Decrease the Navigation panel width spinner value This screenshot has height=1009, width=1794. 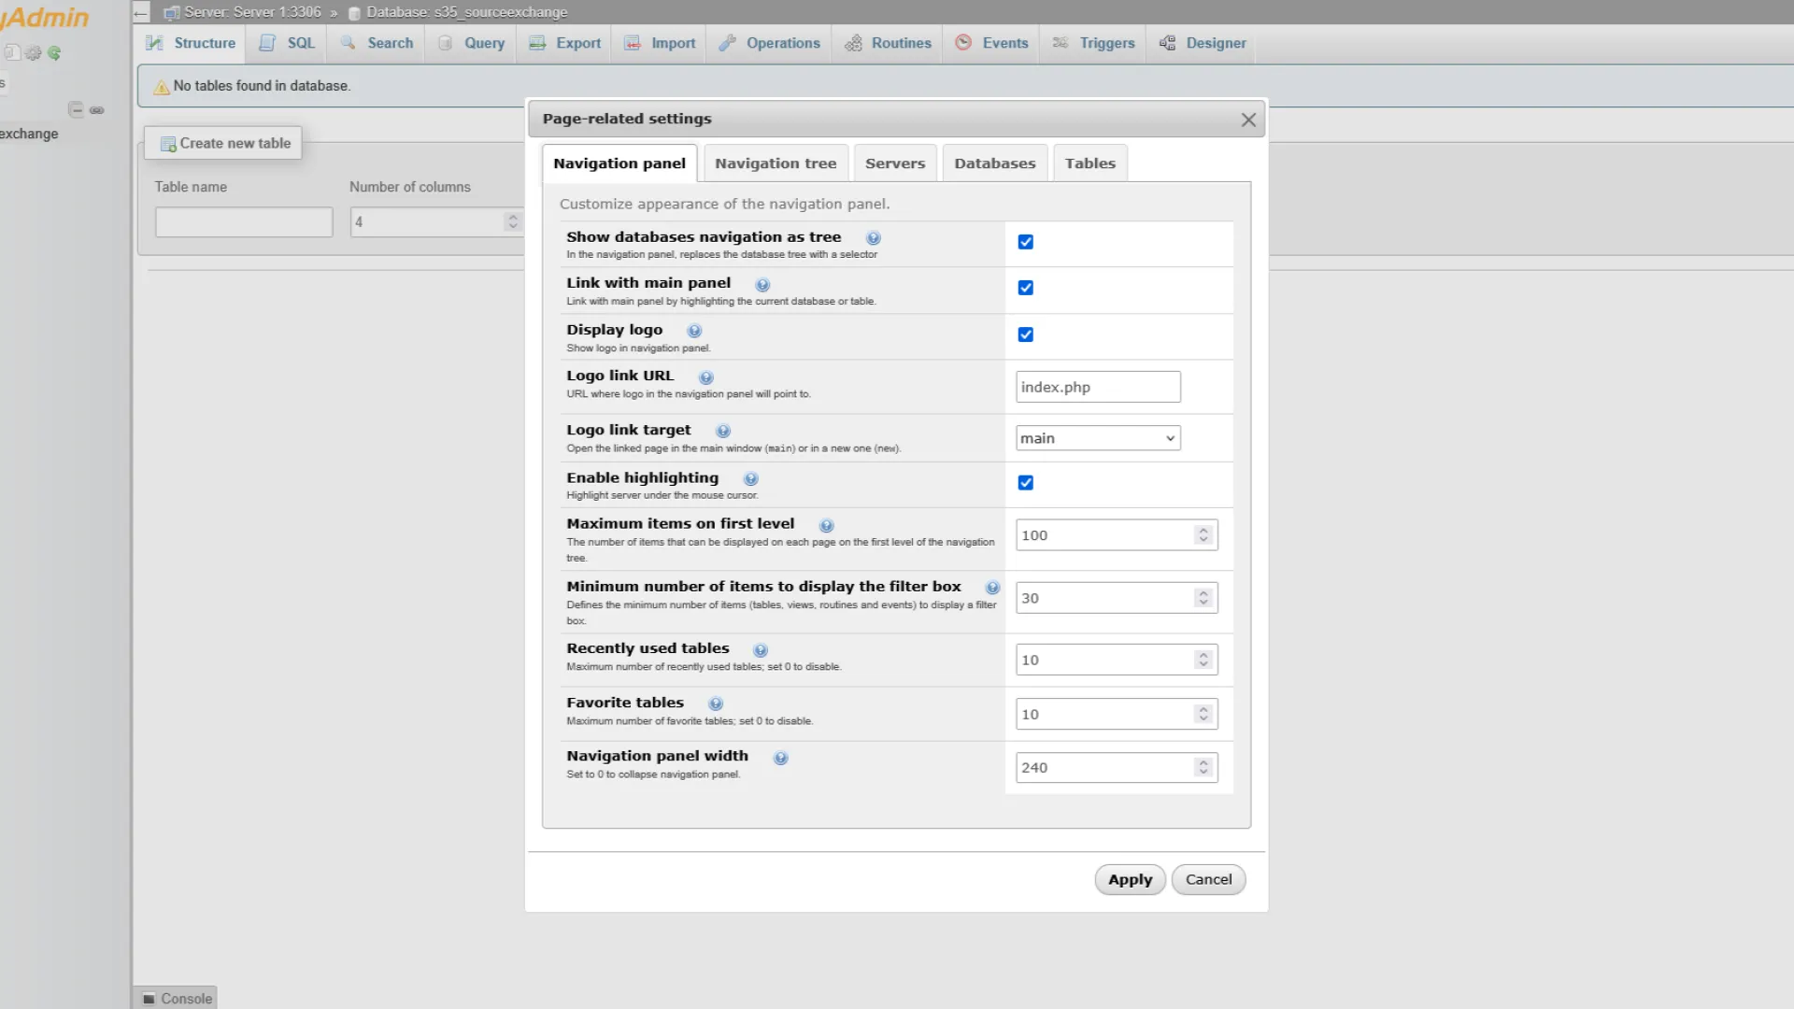pos(1203,773)
